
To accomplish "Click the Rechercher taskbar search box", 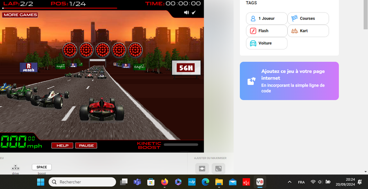I will 82,182.
